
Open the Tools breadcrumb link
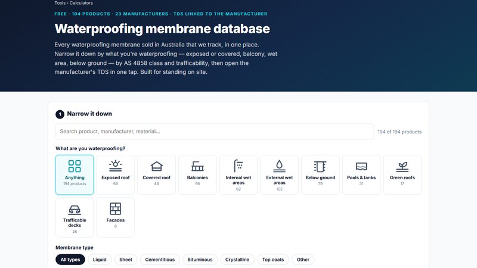pos(60,3)
